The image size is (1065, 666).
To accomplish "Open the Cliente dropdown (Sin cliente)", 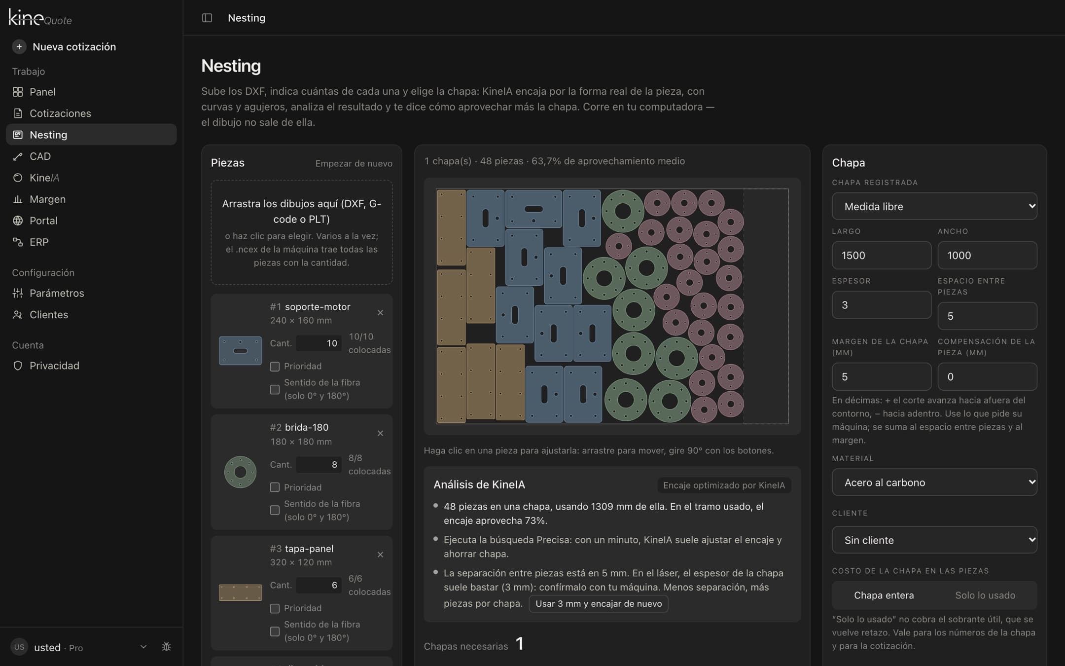I will point(934,540).
